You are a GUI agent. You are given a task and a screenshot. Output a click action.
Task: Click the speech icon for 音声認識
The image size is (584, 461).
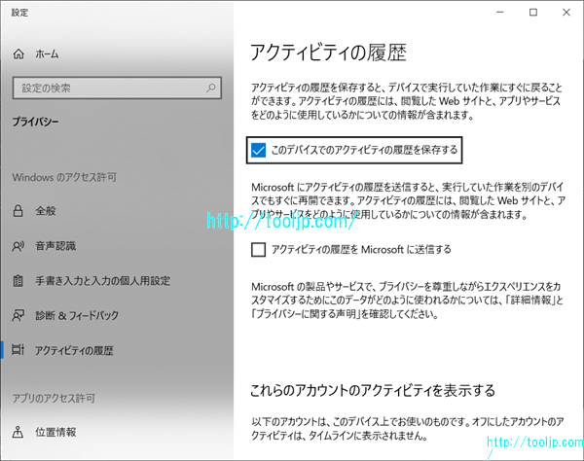tap(18, 246)
